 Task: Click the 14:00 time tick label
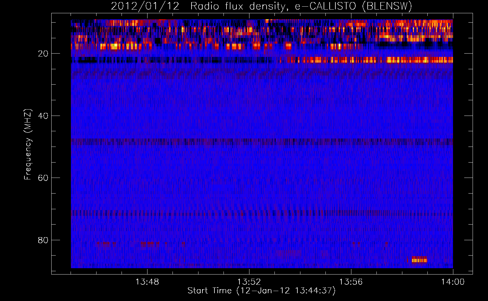(x=453, y=282)
